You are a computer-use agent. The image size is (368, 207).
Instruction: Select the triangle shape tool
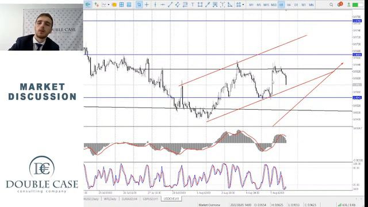230,5
